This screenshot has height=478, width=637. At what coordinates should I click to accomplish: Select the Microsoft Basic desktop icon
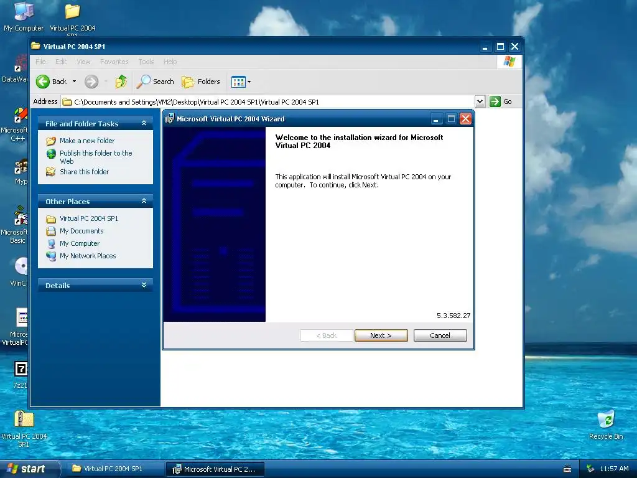[21, 216]
